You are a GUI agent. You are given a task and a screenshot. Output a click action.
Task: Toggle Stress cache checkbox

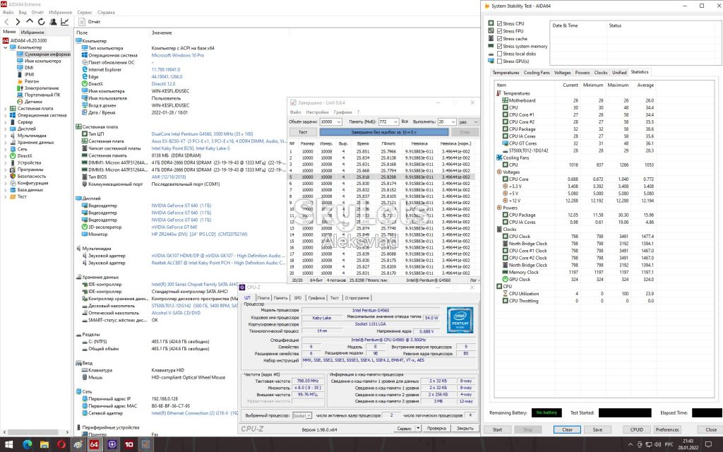[499, 39]
